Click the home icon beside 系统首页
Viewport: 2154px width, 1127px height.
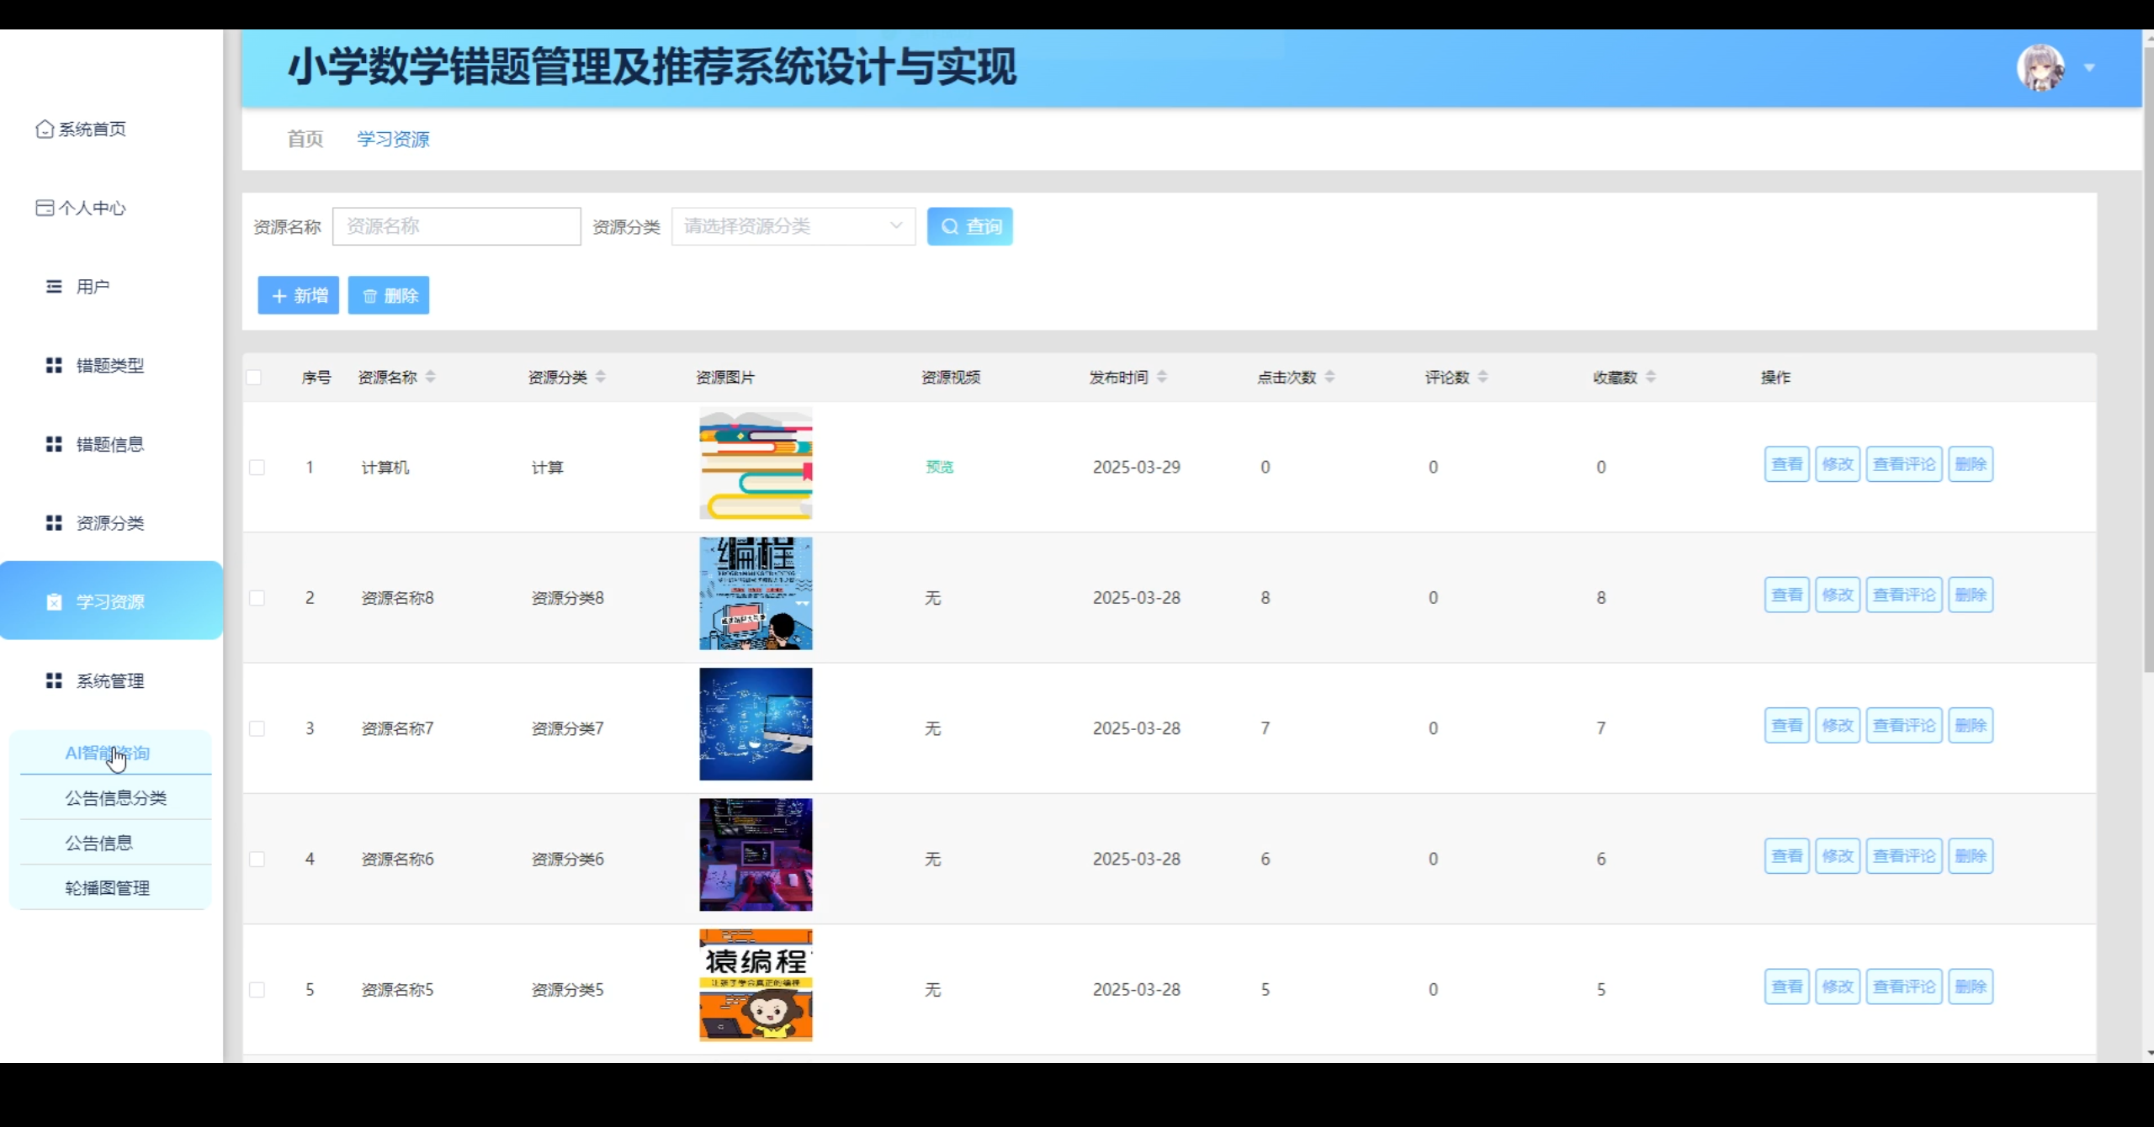pyautogui.click(x=45, y=129)
